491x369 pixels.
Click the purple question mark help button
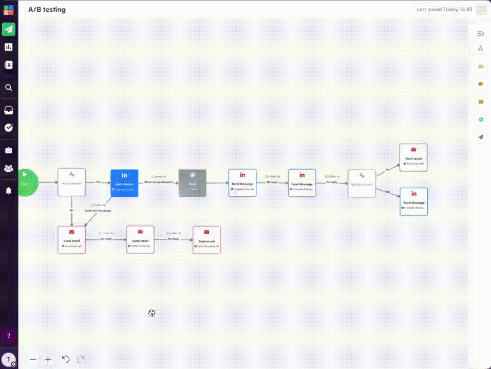(9, 336)
